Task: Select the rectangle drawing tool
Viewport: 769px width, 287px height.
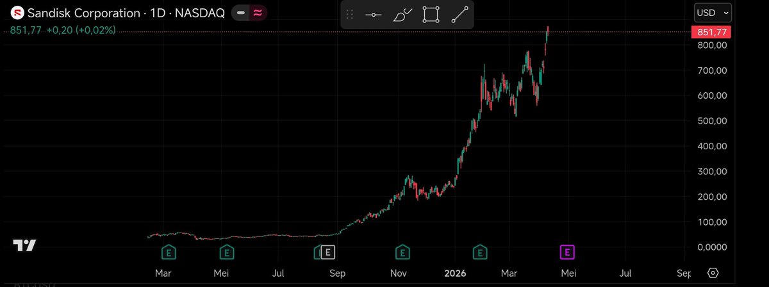Action: [431, 14]
